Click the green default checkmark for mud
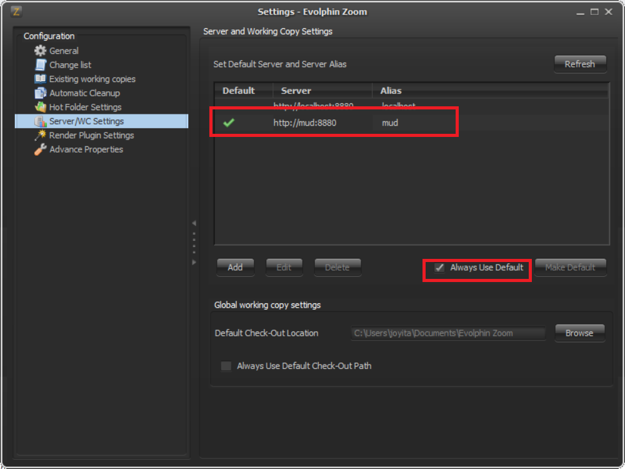625x469 pixels. click(x=229, y=123)
